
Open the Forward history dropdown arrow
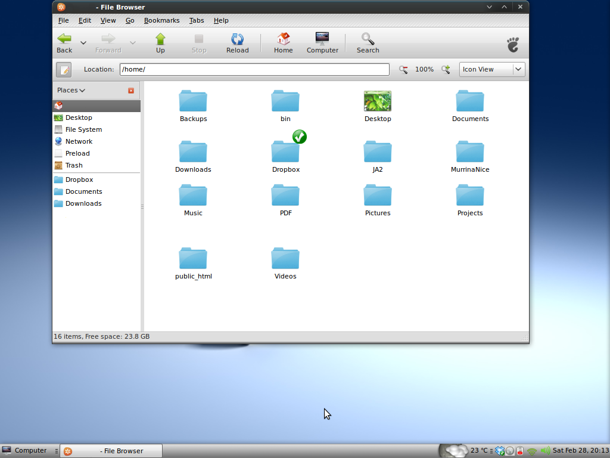(133, 43)
